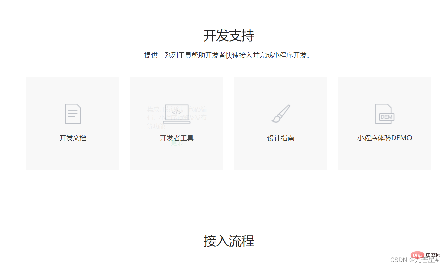Image resolution: width=444 pixels, height=266 pixels.
Task: Click the DEMO file icon above 小程序体验DEMO
Action: (384, 114)
